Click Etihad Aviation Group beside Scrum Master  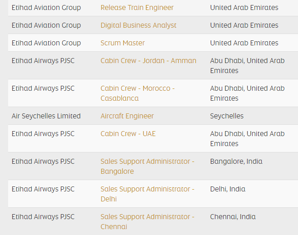point(46,43)
